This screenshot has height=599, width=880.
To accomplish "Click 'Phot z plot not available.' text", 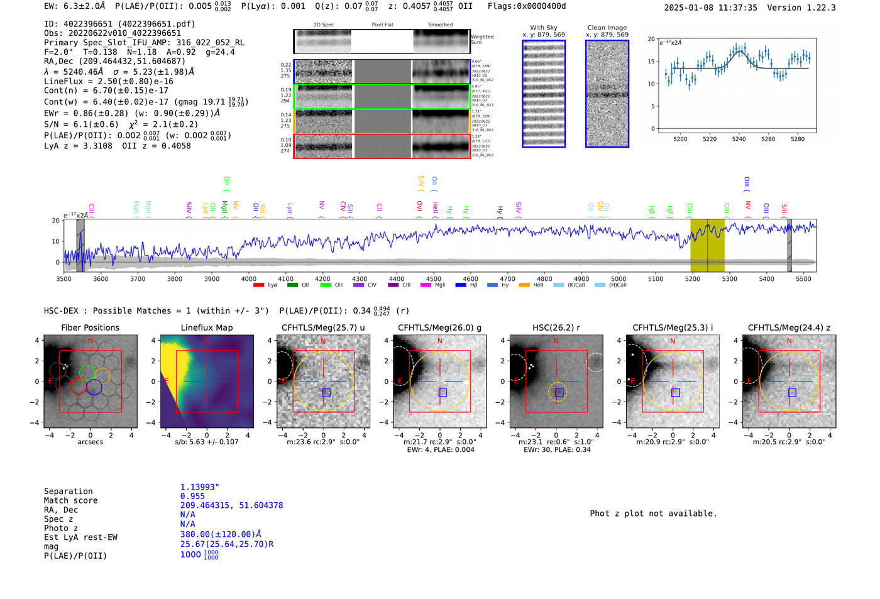I will [x=653, y=514].
